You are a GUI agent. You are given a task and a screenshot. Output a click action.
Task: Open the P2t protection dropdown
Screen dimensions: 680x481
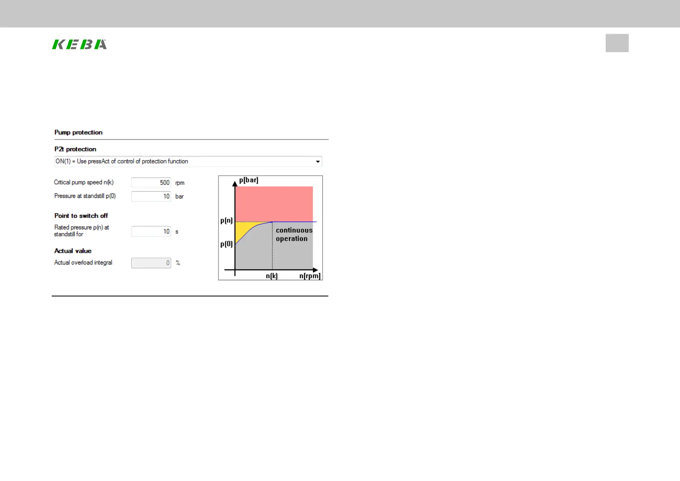(x=188, y=162)
